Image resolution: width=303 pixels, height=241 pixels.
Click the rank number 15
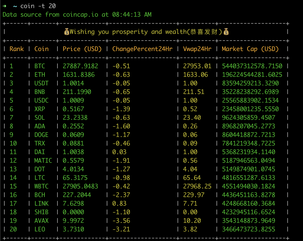pos(13,186)
